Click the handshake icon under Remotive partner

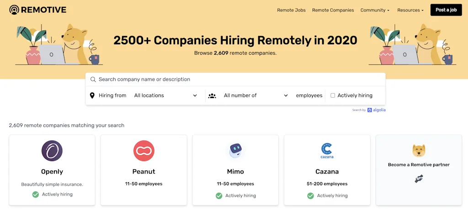[x=419, y=179]
